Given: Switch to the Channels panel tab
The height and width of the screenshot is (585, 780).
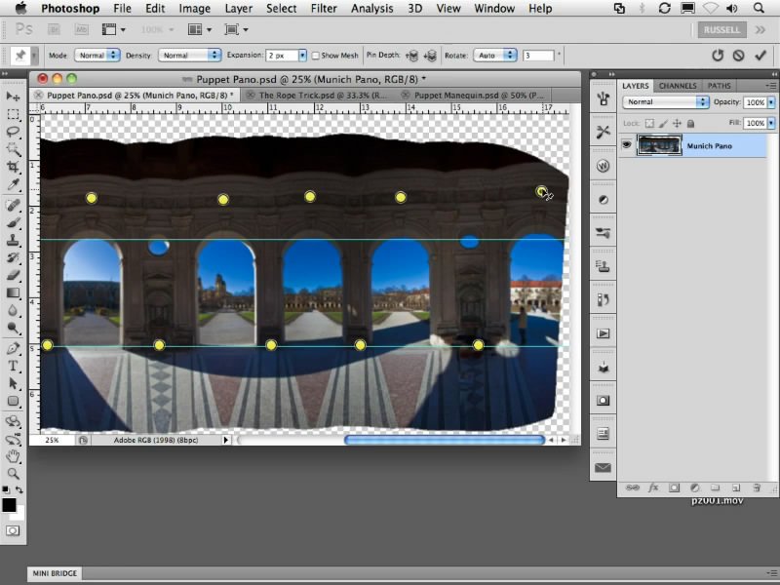Looking at the screenshot, I should (678, 86).
